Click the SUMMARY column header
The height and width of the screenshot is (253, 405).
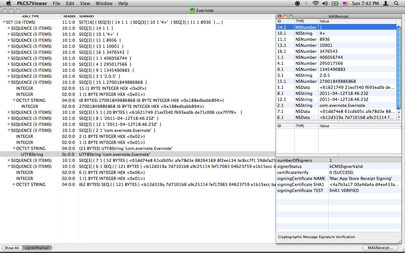pos(177,16)
